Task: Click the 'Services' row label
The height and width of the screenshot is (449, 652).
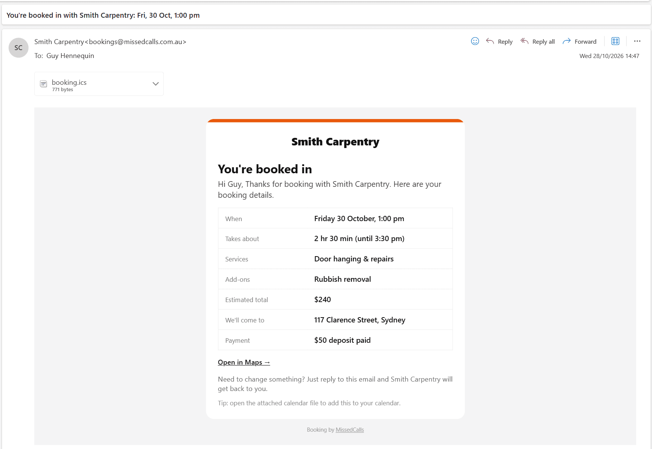Action: coord(236,259)
